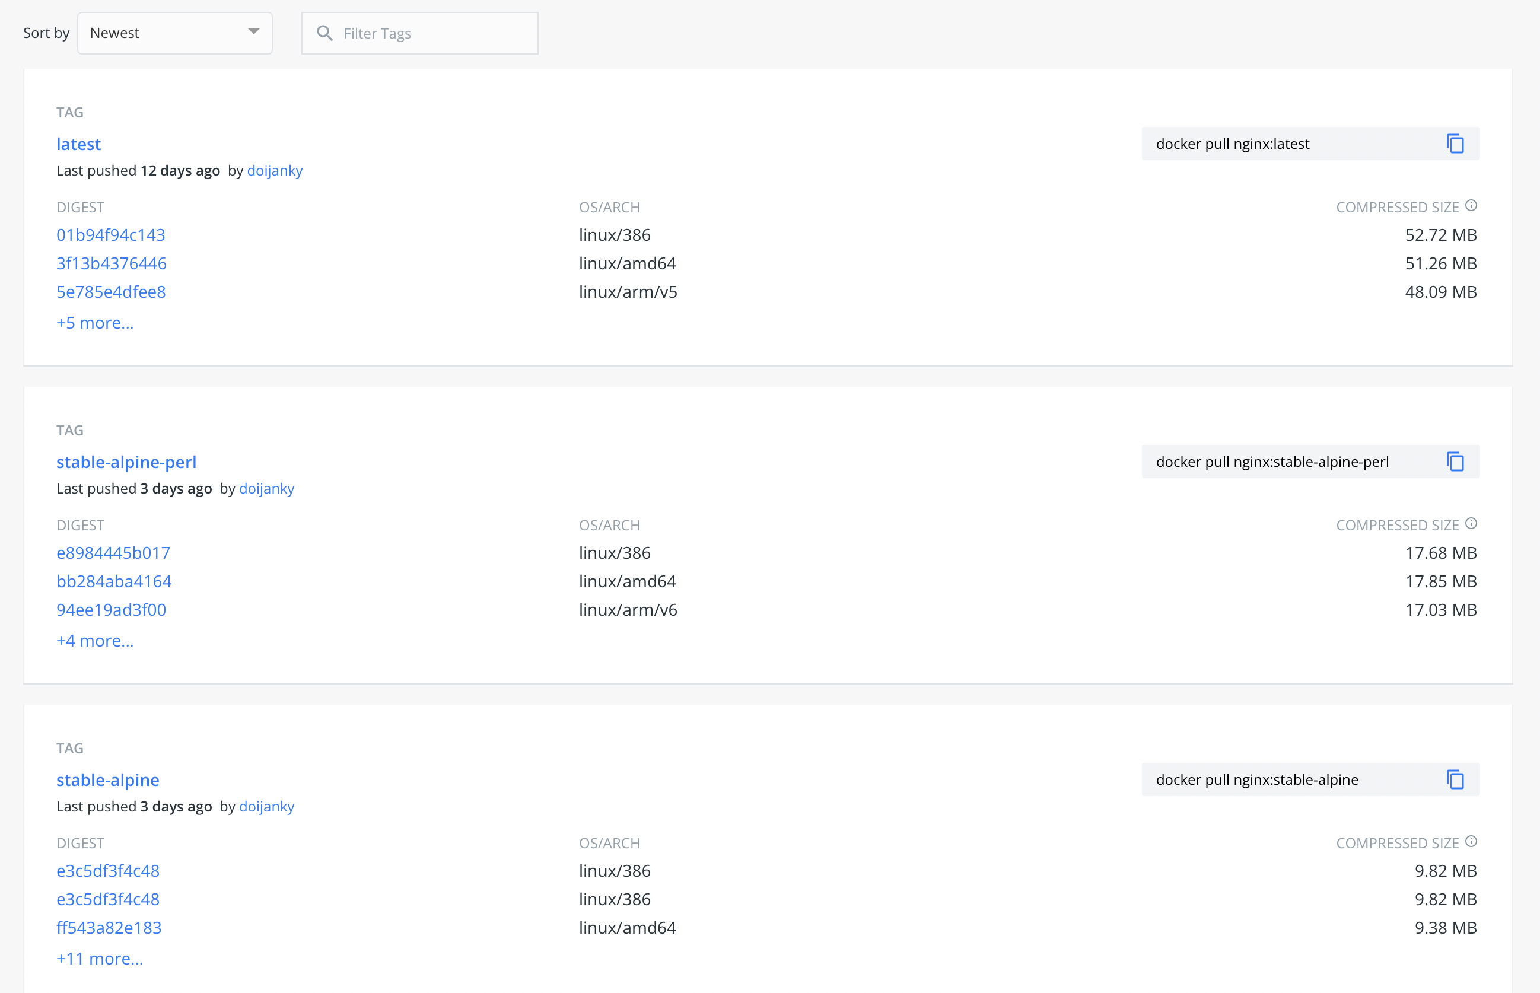Click the 52.72 MB size value
Image resolution: width=1540 pixels, height=993 pixels.
point(1441,235)
